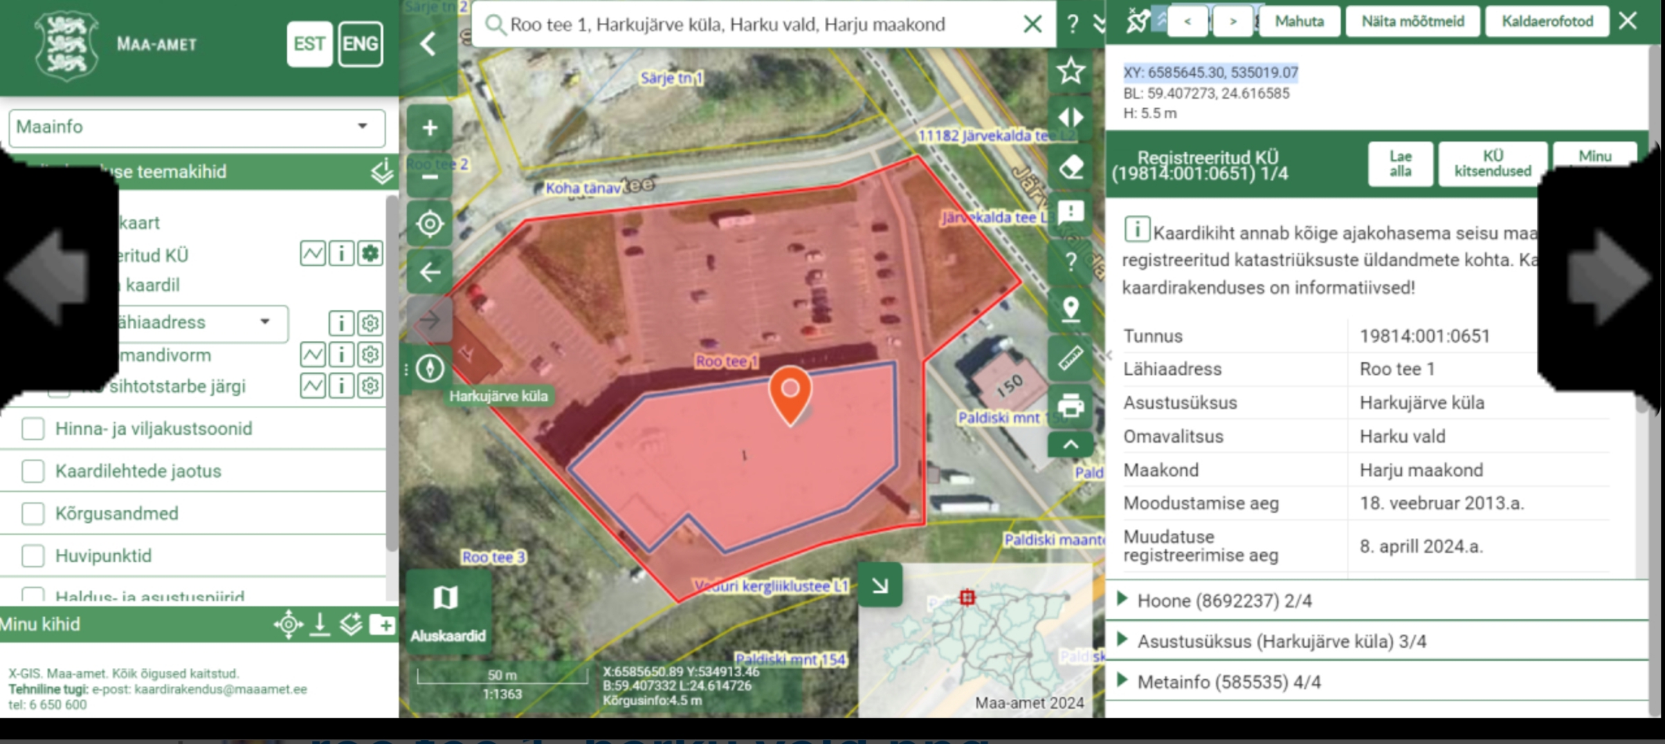Image resolution: width=1665 pixels, height=744 pixels.
Task: Switch language to EST
Action: click(x=309, y=44)
